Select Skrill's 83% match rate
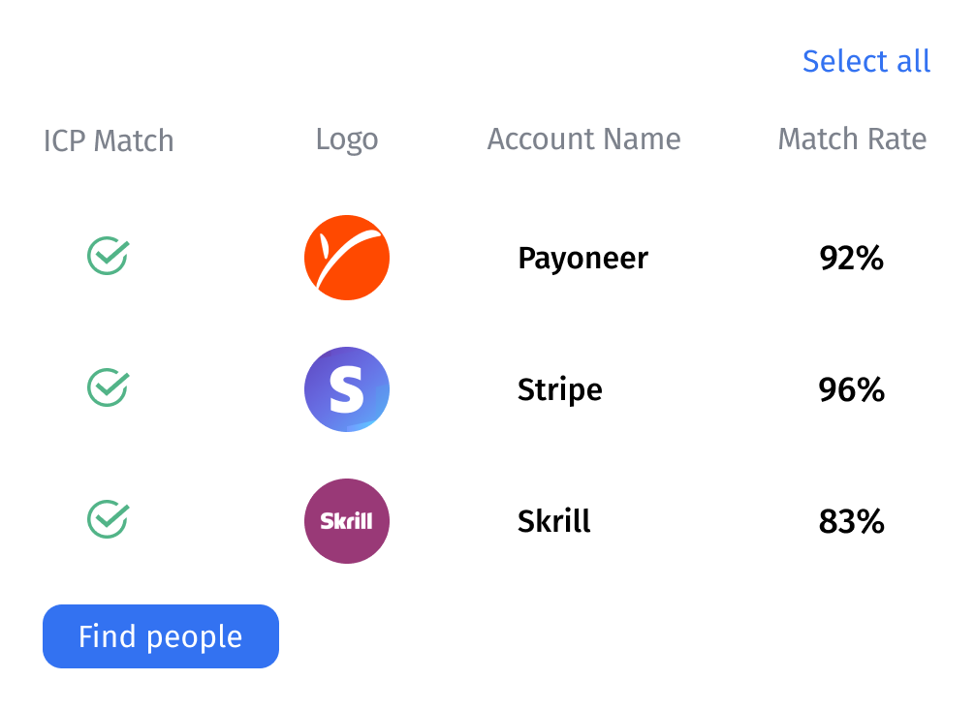This screenshot has width=975, height=711. pos(851,521)
